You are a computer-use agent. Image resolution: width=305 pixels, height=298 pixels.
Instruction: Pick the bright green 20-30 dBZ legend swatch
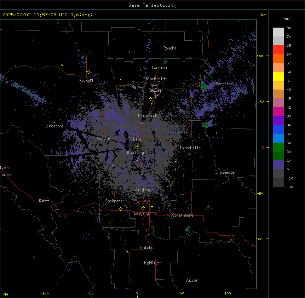point(278,147)
